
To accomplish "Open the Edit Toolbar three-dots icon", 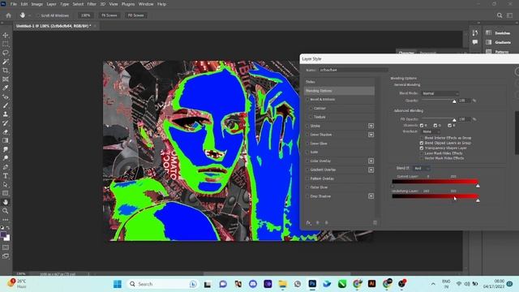I will coord(6,220).
